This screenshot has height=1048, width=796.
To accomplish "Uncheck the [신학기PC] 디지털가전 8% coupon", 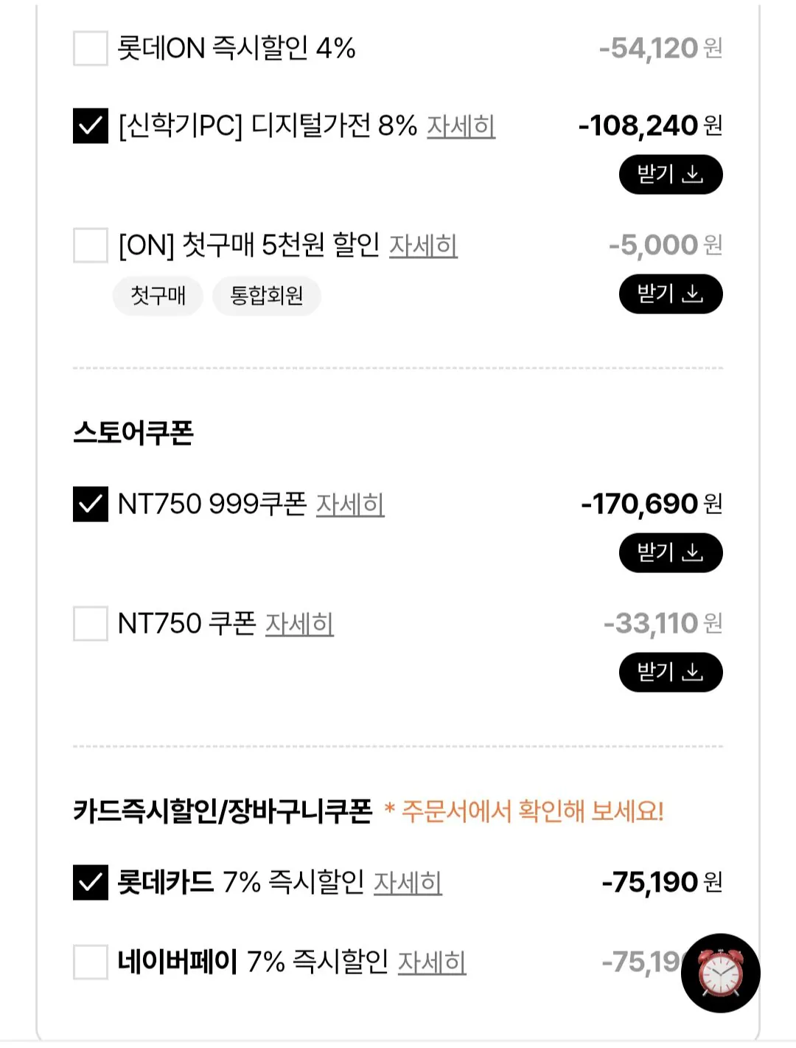I will (91, 126).
